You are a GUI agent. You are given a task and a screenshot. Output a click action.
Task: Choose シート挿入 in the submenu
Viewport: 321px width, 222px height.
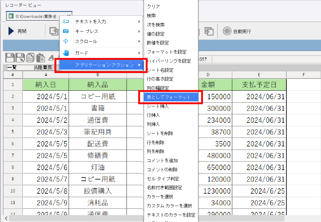[x=171, y=106]
